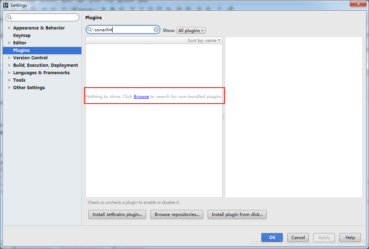Select the Keymap category
This screenshot has width=369, height=249.
coord(22,35)
